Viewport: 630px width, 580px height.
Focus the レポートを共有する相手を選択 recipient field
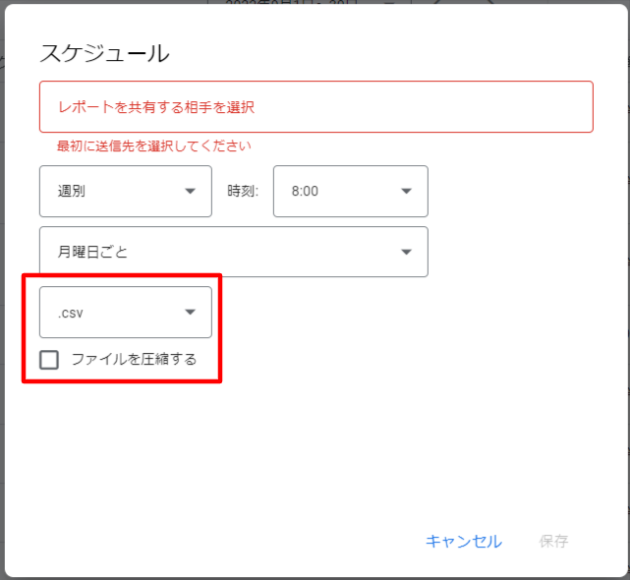[x=315, y=106]
